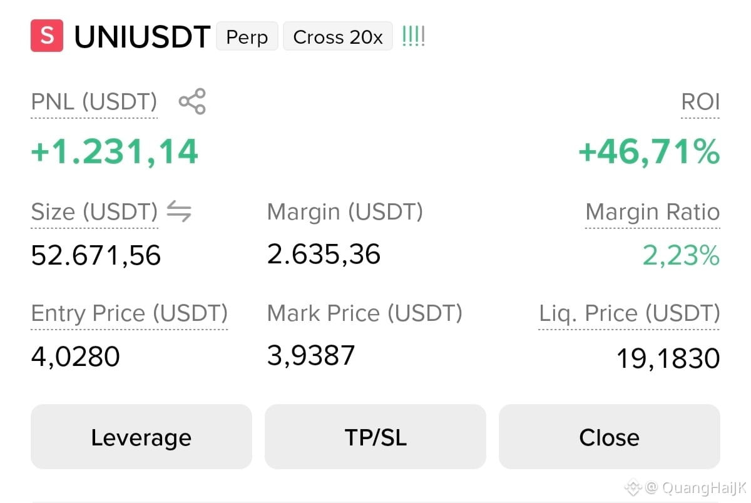
Task: Tap the Liq. Price (USDT) label
Action: pos(630,313)
